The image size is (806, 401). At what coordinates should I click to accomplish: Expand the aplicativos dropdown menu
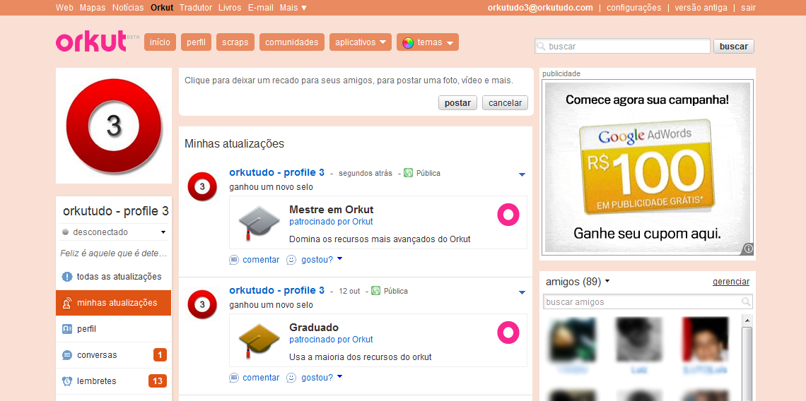tap(361, 42)
